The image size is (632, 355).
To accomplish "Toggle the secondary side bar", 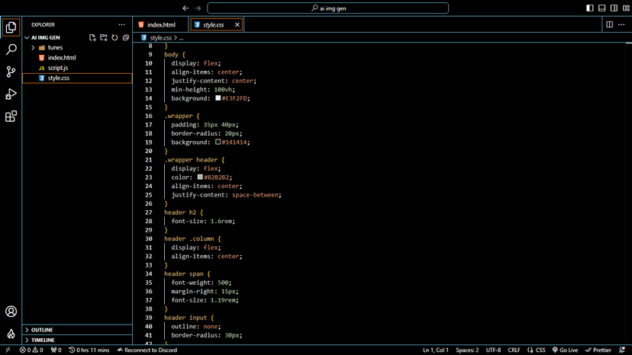I will (614, 8).
